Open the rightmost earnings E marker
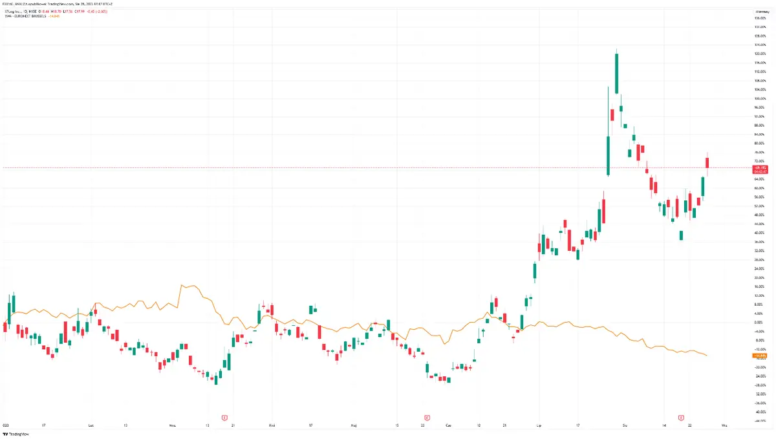 (x=680, y=418)
